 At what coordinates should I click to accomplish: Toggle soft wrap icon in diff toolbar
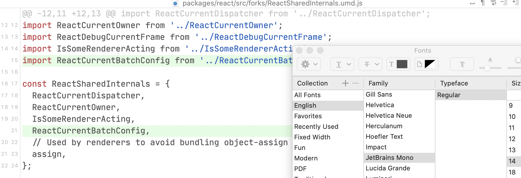tap(493, 3)
